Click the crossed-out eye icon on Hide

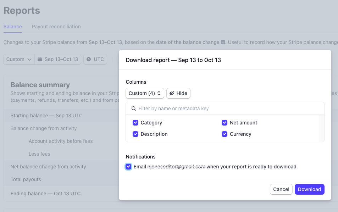pyautogui.click(x=172, y=93)
